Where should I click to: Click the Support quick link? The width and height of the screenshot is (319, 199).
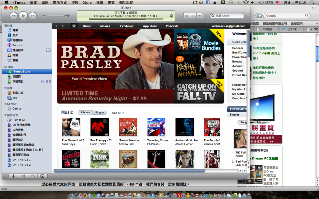tap(238, 71)
